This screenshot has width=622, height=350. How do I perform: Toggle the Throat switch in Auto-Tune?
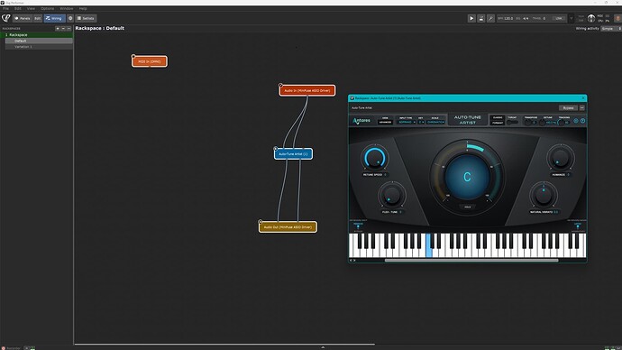[512, 122]
